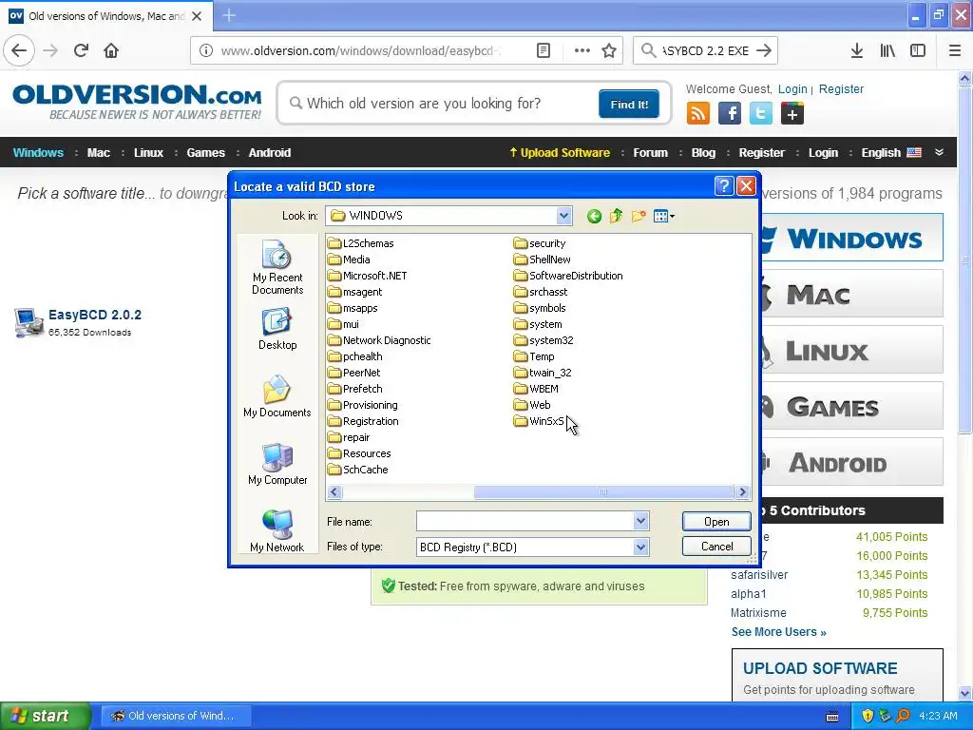
Task: Reload the oldversion.com page
Action: coord(81,51)
